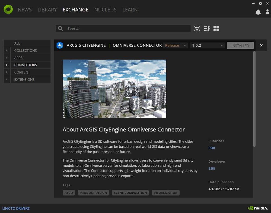The height and width of the screenshot is (213, 271).
Task: Open the ESRI link under Publisher
Action: click(212, 148)
